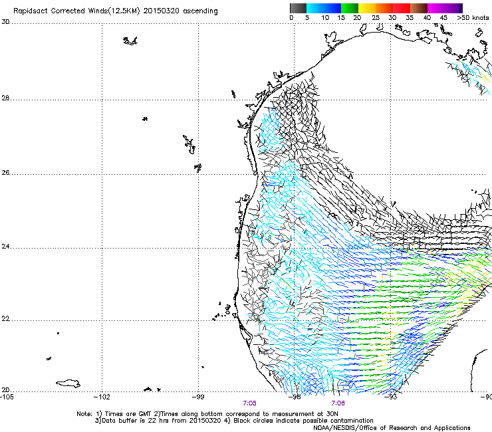Click the '45' label under the color bar
492x432 pixels.
click(443, 18)
